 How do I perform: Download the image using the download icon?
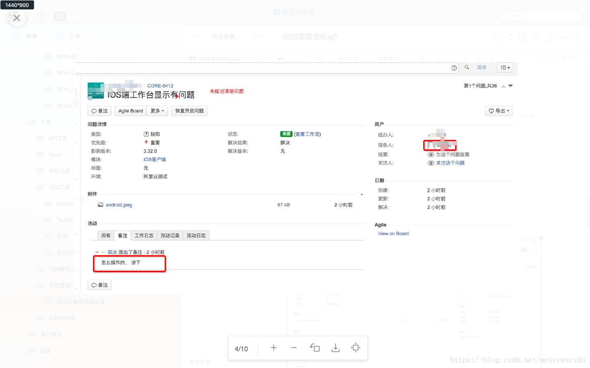pos(336,348)
